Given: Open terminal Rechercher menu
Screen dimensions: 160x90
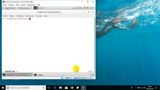Looking at the screenshot, I should click(x=29, y=16).
